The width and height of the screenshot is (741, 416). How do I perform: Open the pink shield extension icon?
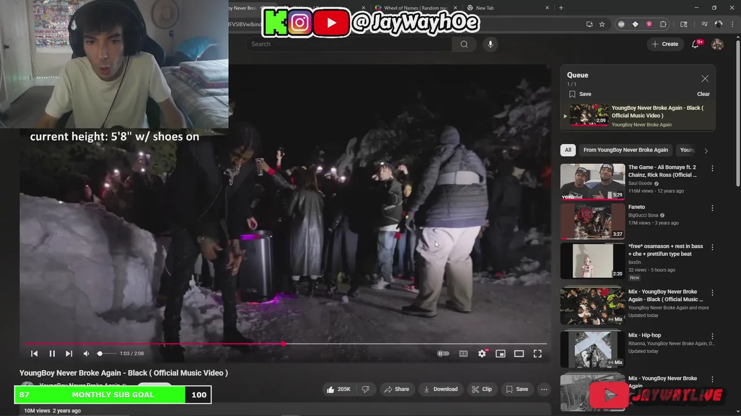click(x=649, y=24)
